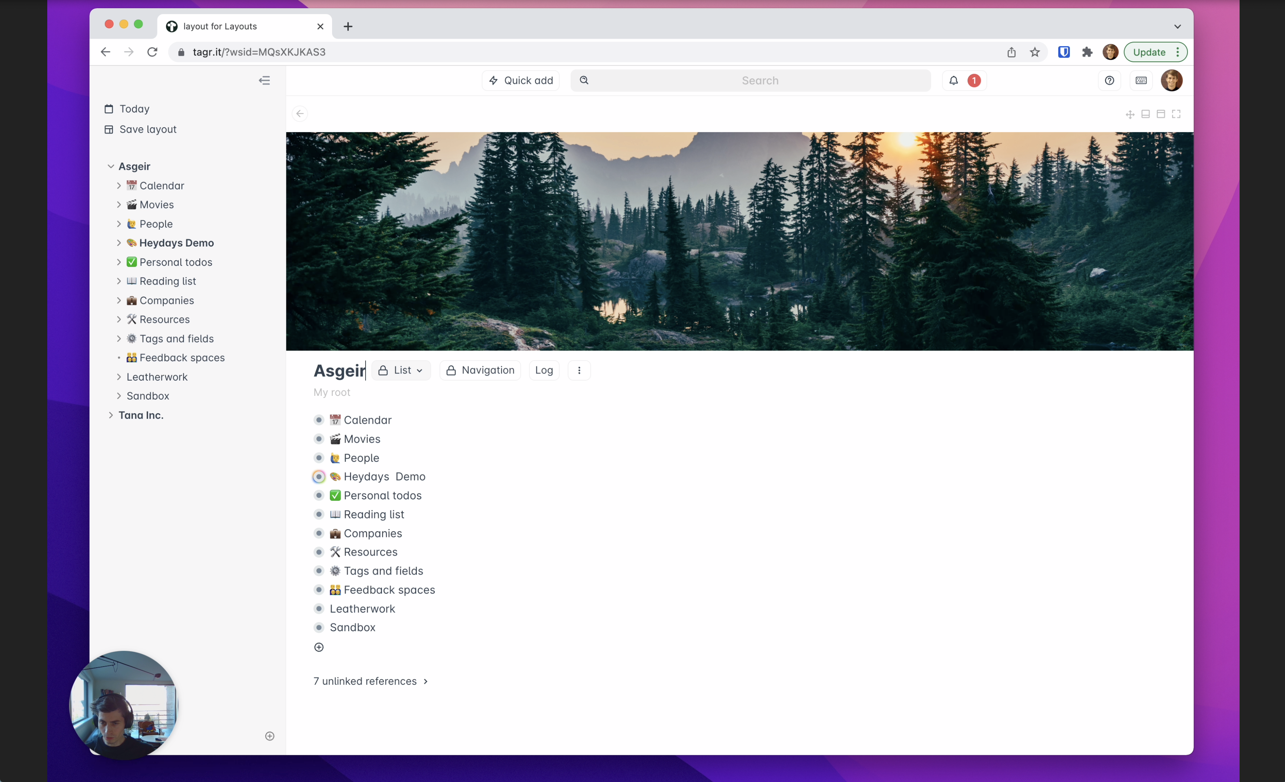Viewport: 1285px width, 782px height.
Task: Collapse the Asgeir workspace in sidebar
Action: pyautogui.click(x=111, y=166)
